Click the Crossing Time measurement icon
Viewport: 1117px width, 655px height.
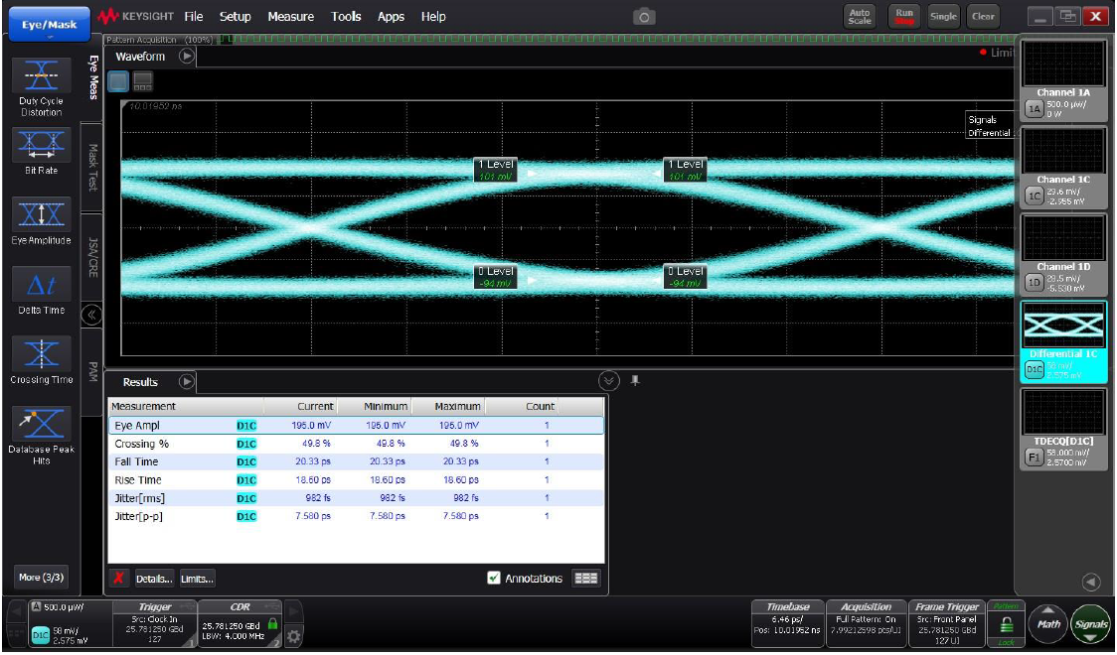(x=41, y=354)
